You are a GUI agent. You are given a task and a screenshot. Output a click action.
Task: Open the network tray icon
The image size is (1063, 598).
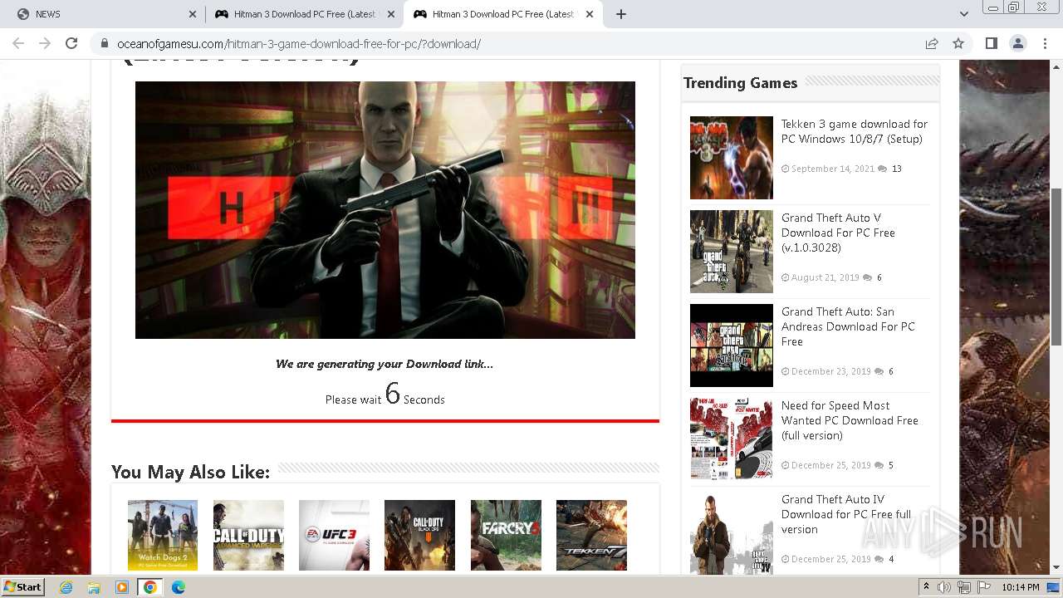pyautogui.click(x=964, y=587)
